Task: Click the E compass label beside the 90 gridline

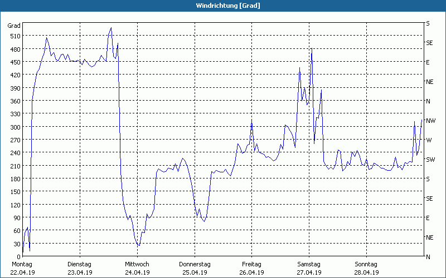Action: click(x=428, y=218)
